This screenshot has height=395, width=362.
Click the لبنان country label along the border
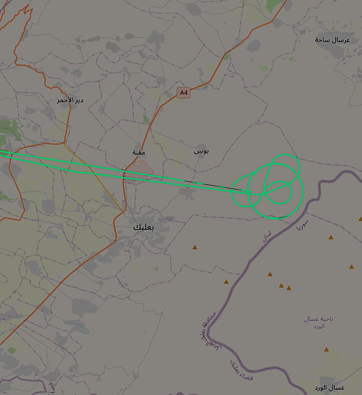[x=267, y=236]
